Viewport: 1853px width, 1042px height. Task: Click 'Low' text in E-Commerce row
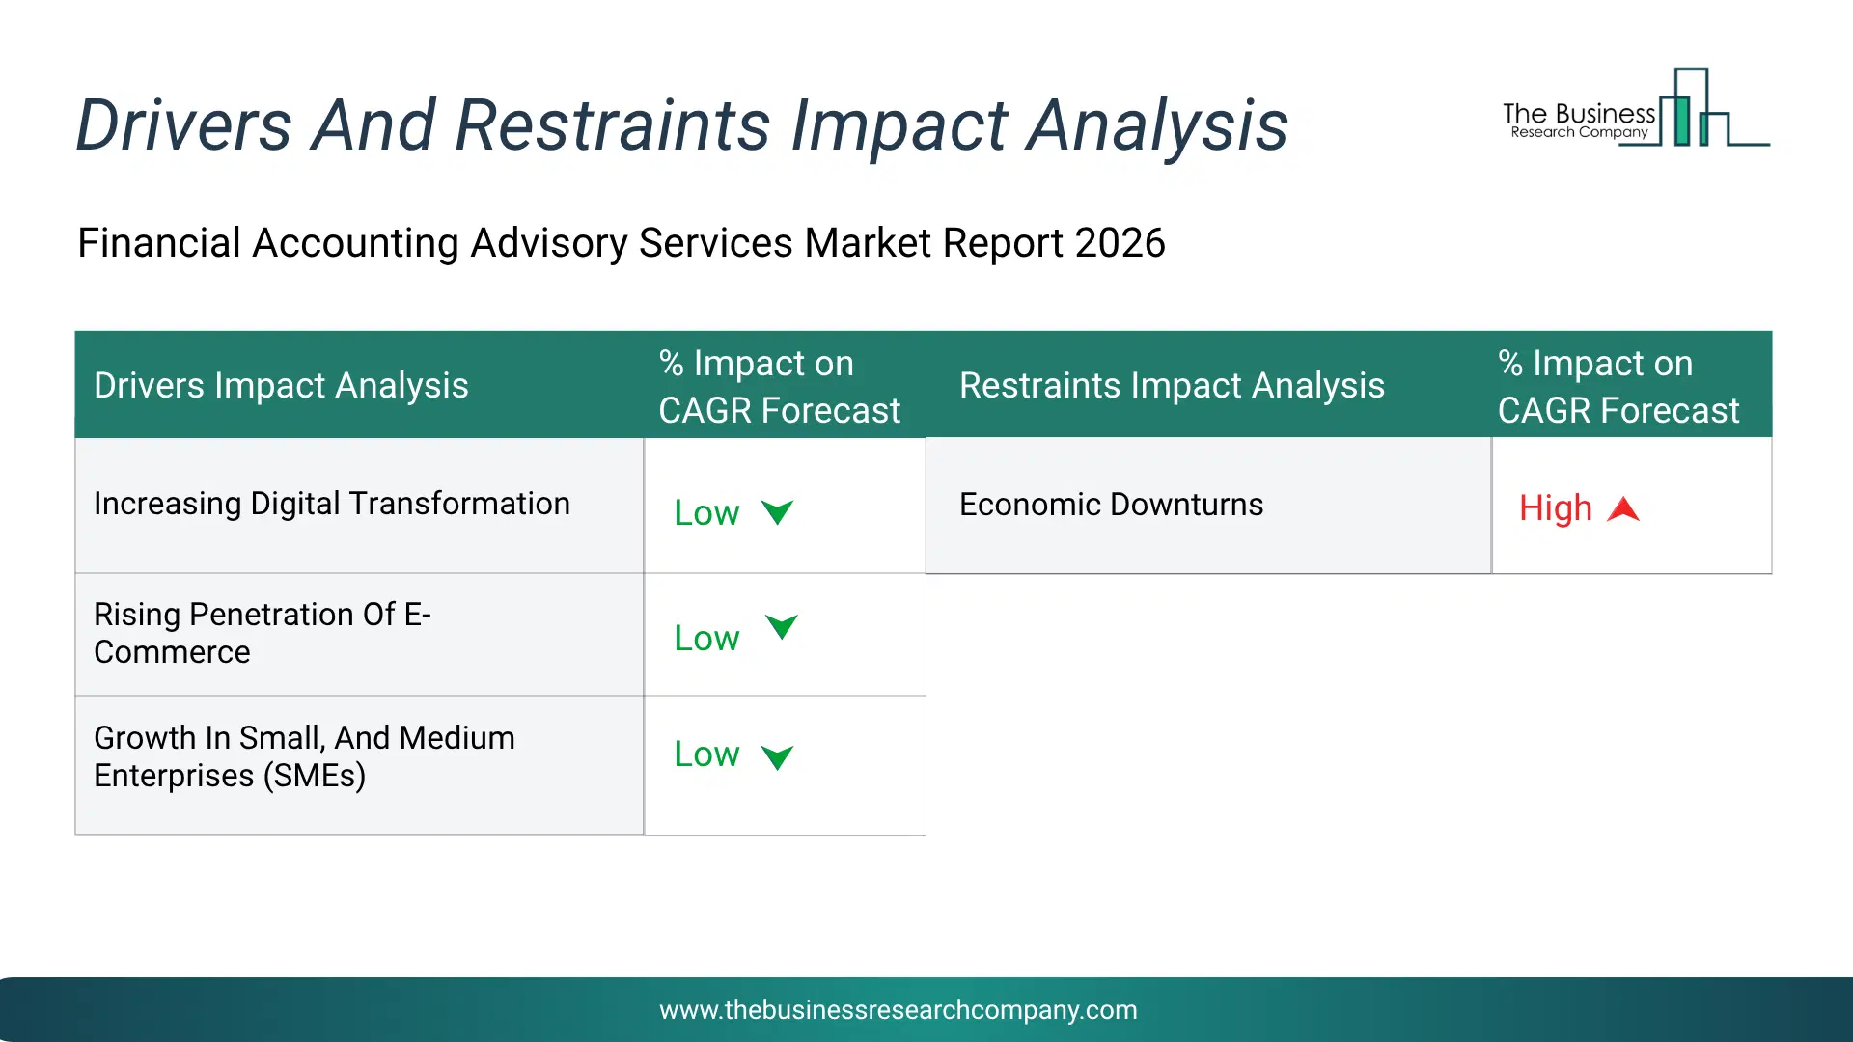click(x=706, y=639)
